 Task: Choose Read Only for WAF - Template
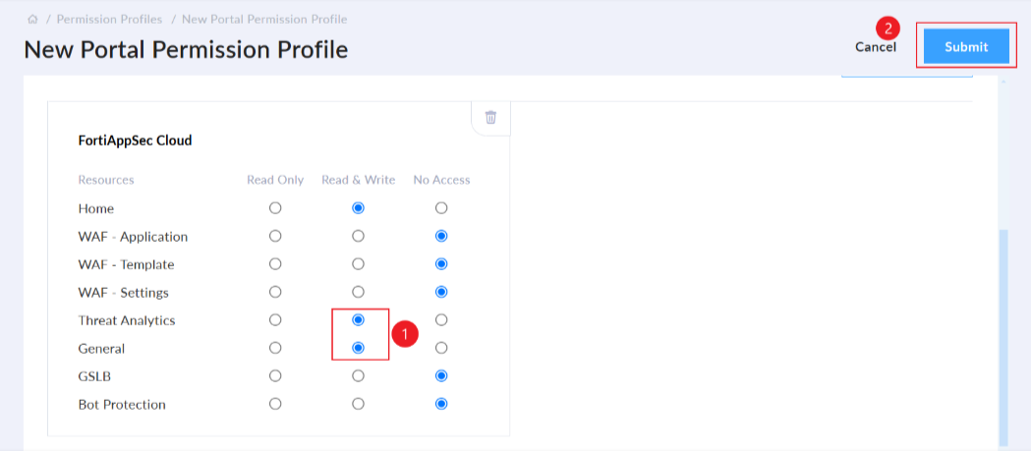pos(275,264)
